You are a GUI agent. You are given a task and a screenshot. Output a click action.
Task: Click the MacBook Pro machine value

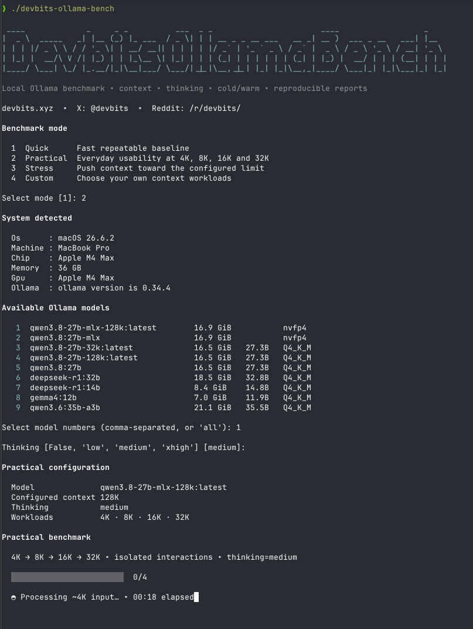84,248
